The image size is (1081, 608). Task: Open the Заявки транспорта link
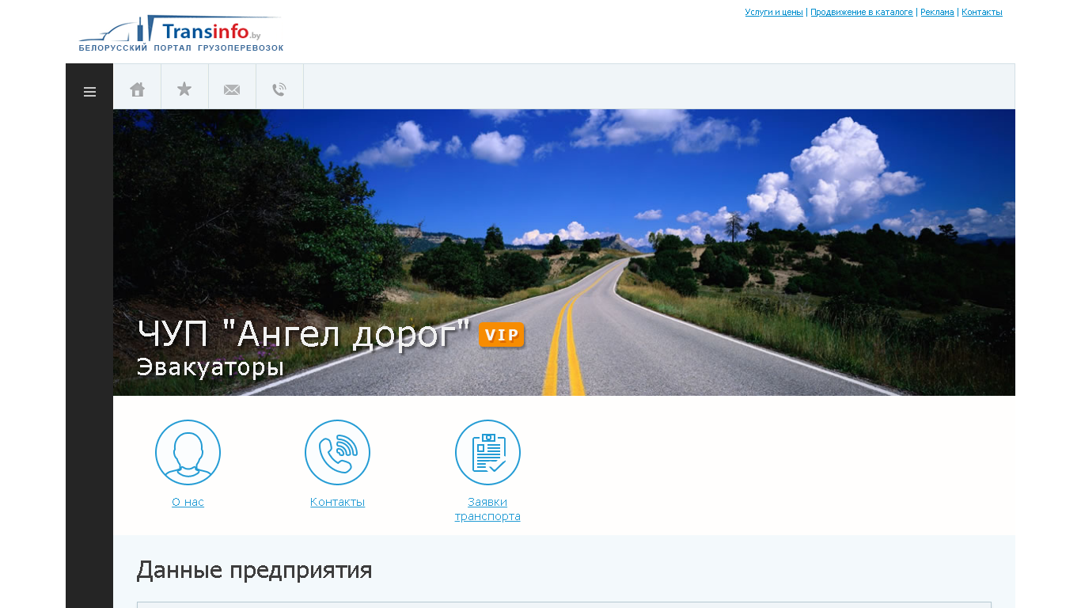tap(487, 509)
